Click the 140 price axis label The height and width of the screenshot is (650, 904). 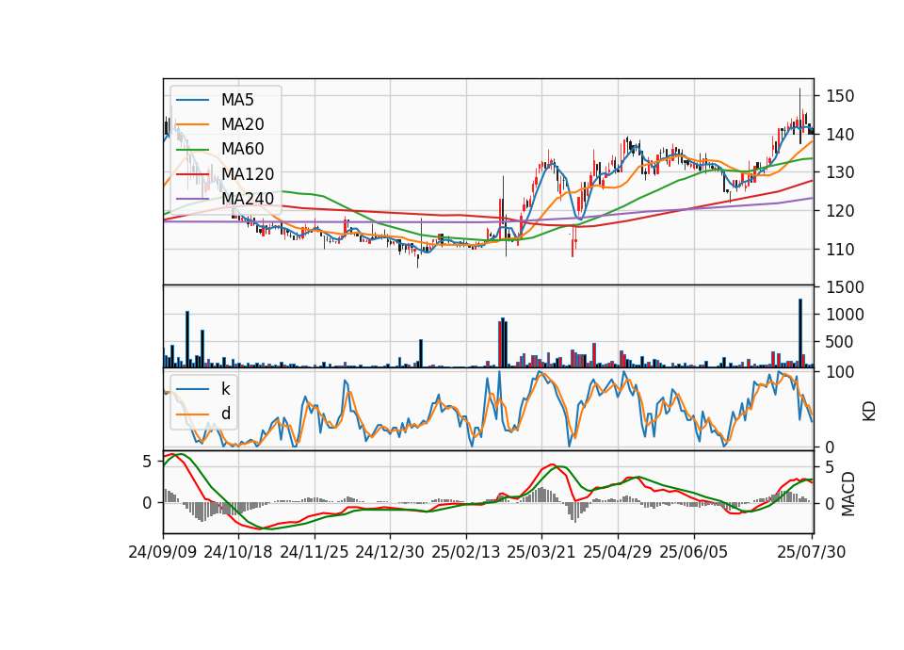840,135
